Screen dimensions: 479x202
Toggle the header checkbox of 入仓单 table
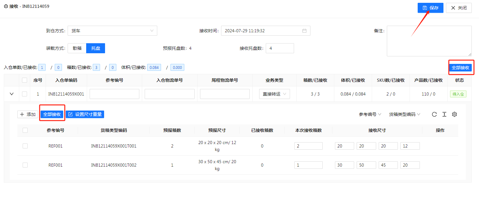pos(25,80)
